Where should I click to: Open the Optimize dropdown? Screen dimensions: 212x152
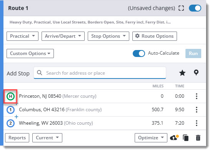click(x=151, y=138)
